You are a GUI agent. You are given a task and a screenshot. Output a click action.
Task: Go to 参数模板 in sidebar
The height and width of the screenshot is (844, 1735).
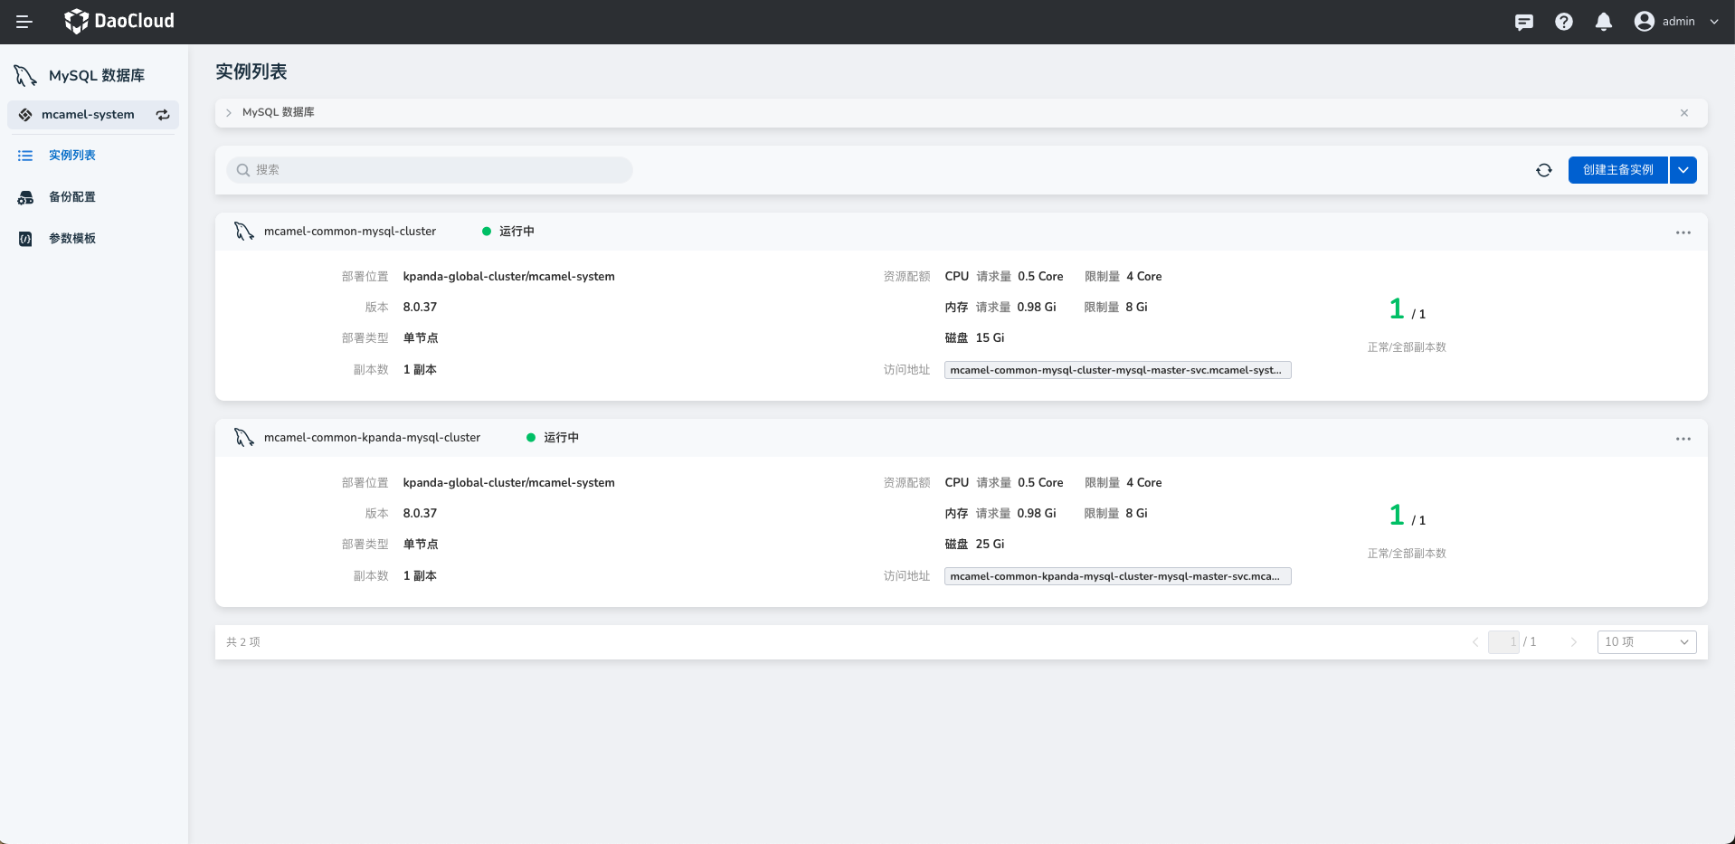pyautogui.click(x=72, y=239)
